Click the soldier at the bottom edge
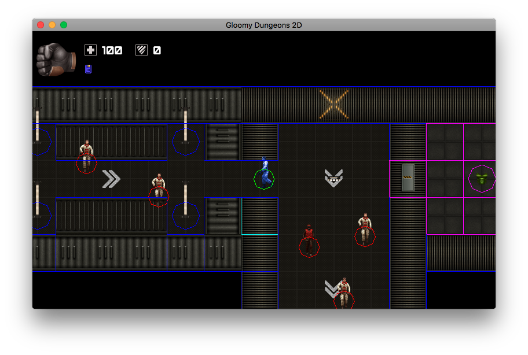 pos(344,293)
